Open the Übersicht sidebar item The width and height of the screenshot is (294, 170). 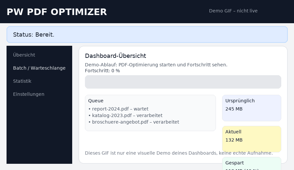(x=24, y=55)
